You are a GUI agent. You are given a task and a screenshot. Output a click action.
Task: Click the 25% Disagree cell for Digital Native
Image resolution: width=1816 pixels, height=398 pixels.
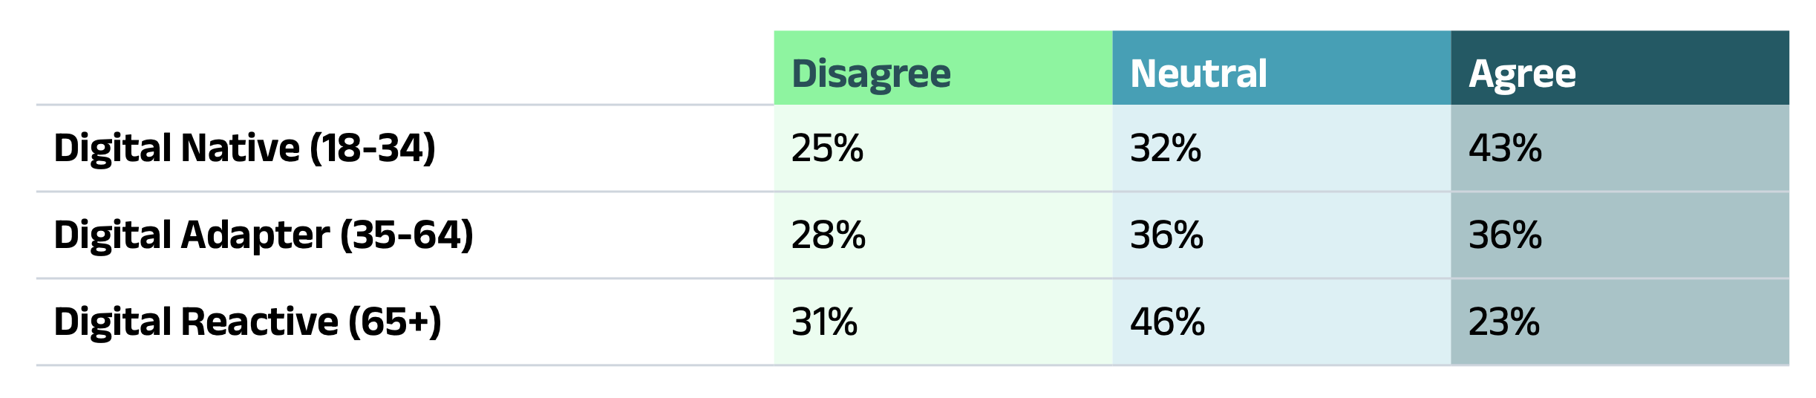click(827, 148)
